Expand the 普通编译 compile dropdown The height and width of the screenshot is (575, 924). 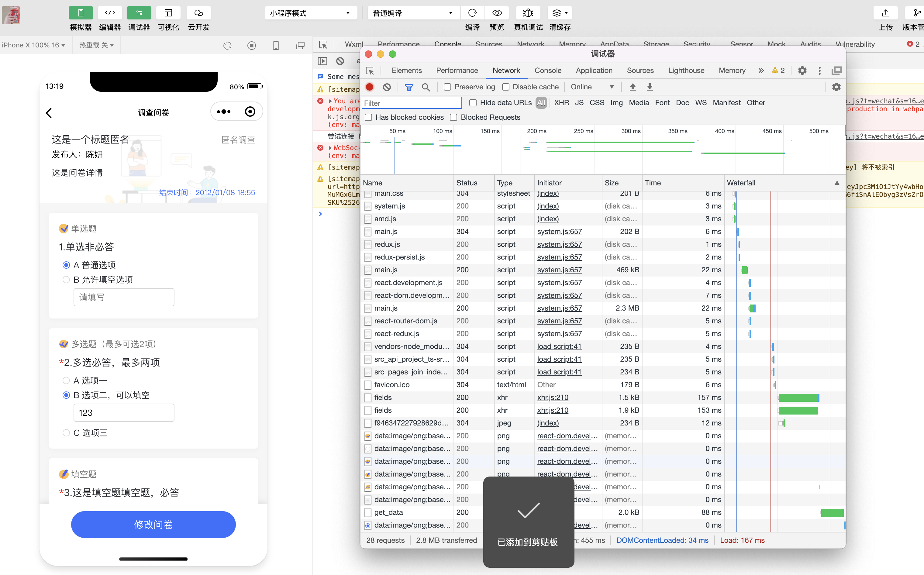412,13
